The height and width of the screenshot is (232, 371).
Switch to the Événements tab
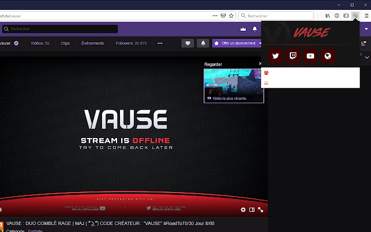[93, 43]
